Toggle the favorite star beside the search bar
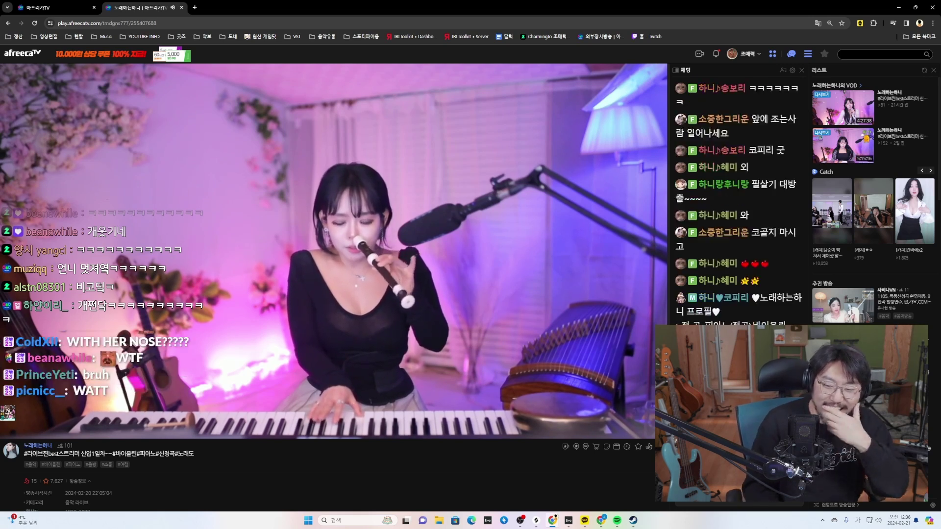 coord(825,54)
